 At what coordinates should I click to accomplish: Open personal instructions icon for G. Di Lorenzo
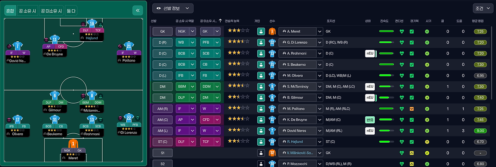(x=261, y=43)
